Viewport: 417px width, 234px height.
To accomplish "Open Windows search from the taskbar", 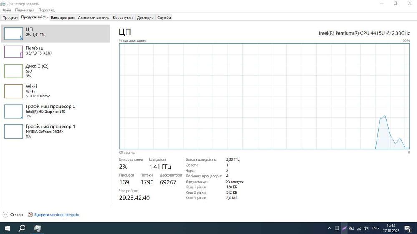I will pos(22,228).
